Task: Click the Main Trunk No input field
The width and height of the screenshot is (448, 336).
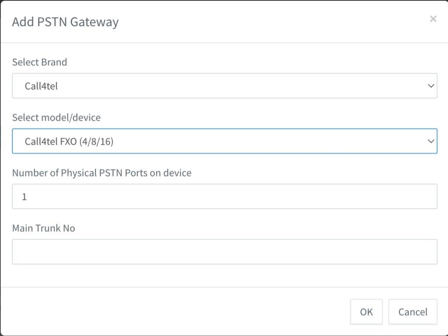Action: pos(225,251)
